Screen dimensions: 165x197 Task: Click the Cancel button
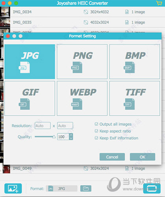point(112,157)
